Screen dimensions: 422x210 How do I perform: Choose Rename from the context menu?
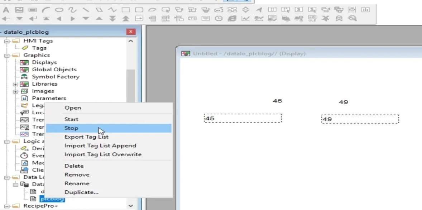(x=109, y=183)
